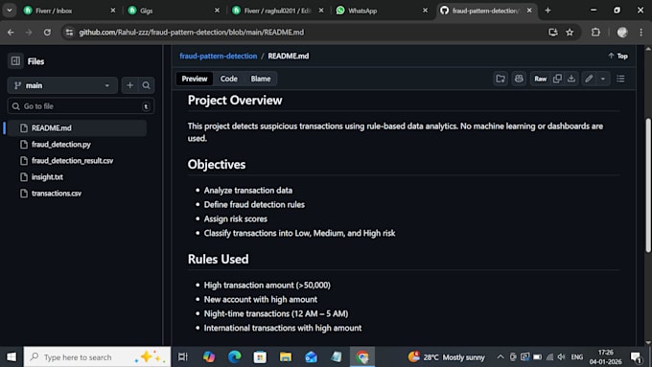Viewport: 652px width, 367px height.
Task: View site information icon in address bar
Action: point(69,32)
